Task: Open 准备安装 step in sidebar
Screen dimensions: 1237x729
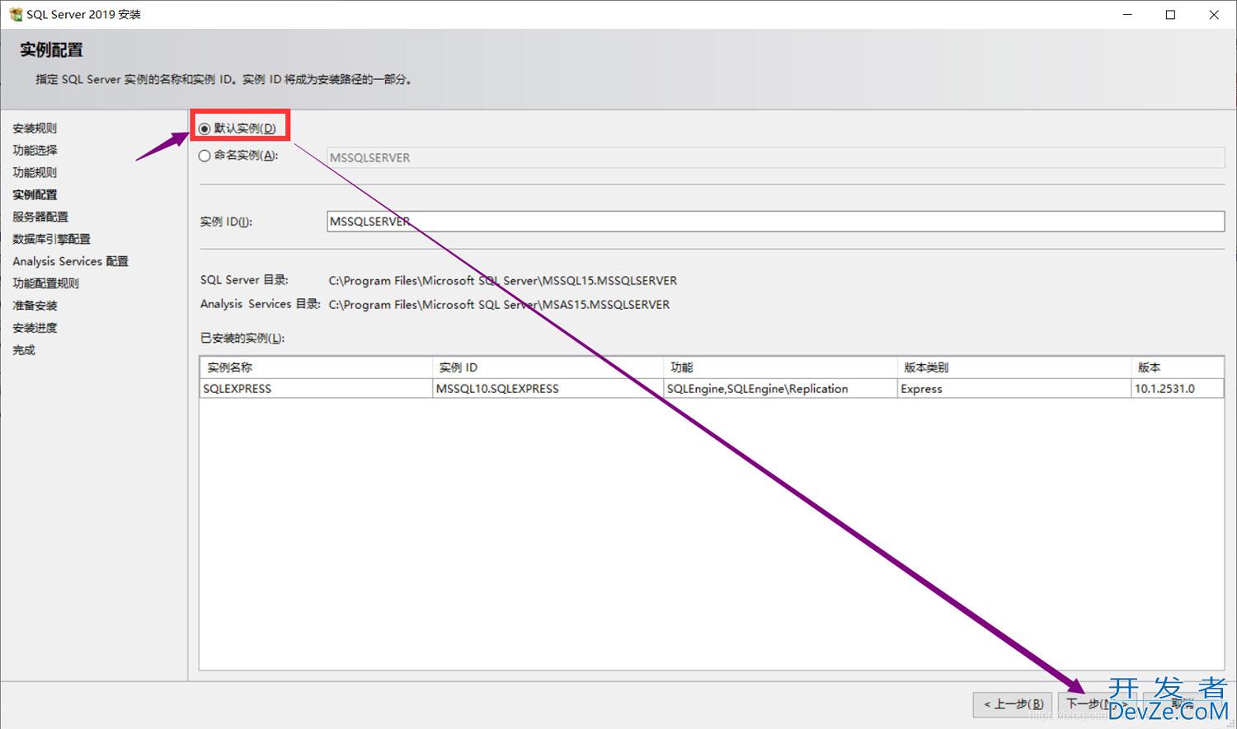Action: [35, 306]
